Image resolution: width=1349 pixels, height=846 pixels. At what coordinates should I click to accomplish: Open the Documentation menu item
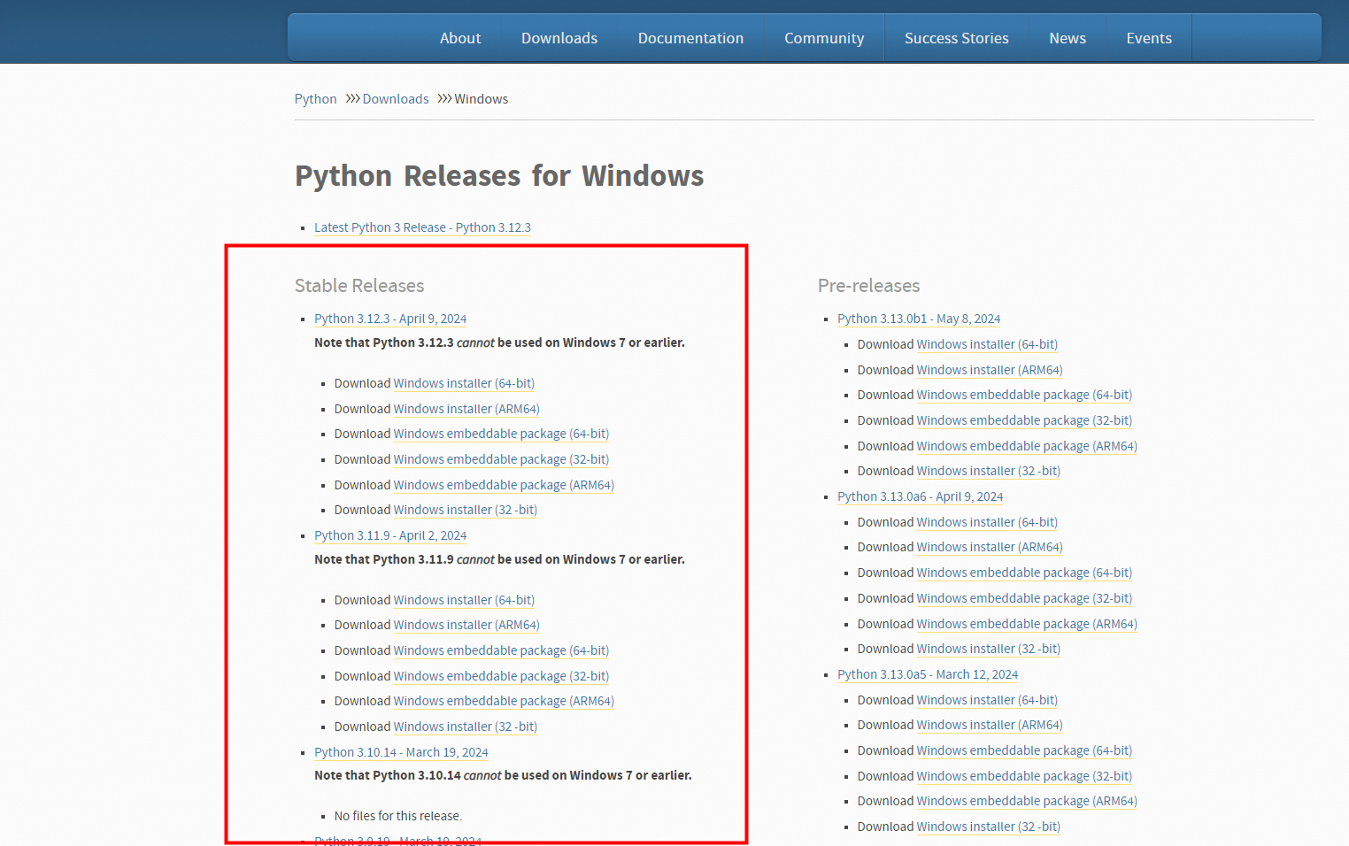coord(690,38)
